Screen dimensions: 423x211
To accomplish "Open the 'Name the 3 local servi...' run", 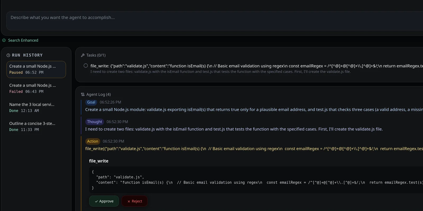I will (36, 107).
